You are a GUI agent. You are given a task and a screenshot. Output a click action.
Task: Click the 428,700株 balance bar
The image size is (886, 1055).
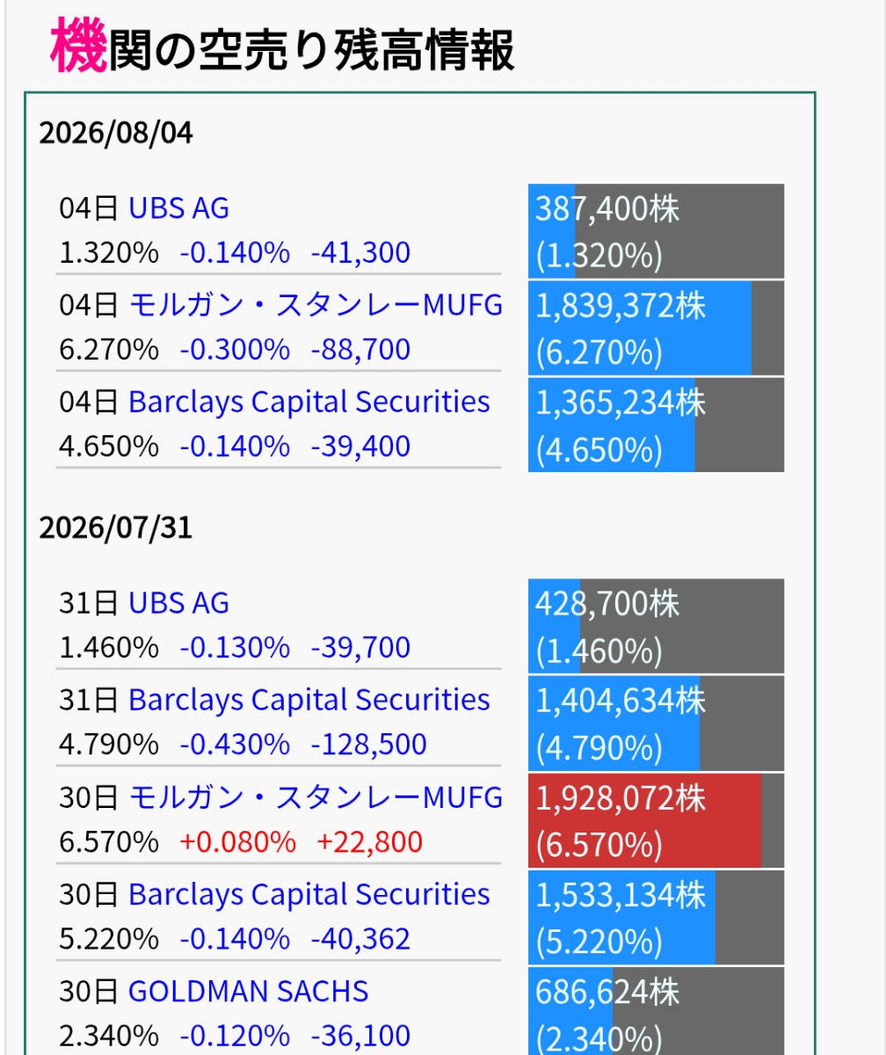(x=656, y=627)
